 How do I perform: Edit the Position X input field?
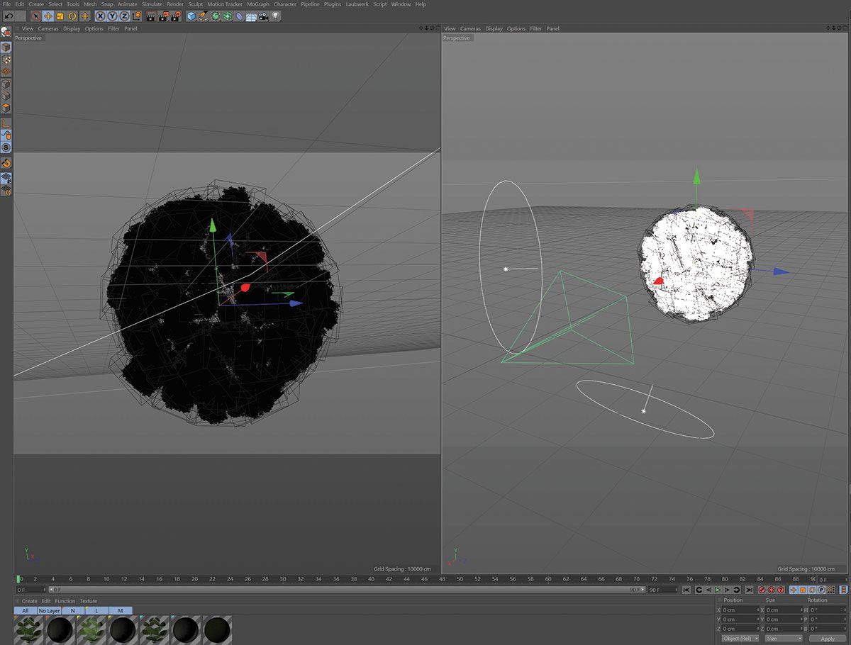tap(739, 610)
